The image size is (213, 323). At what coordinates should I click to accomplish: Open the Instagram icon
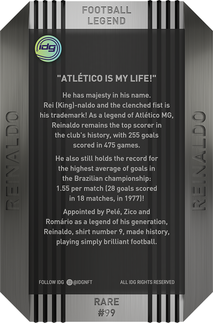[x=69, y=282]
